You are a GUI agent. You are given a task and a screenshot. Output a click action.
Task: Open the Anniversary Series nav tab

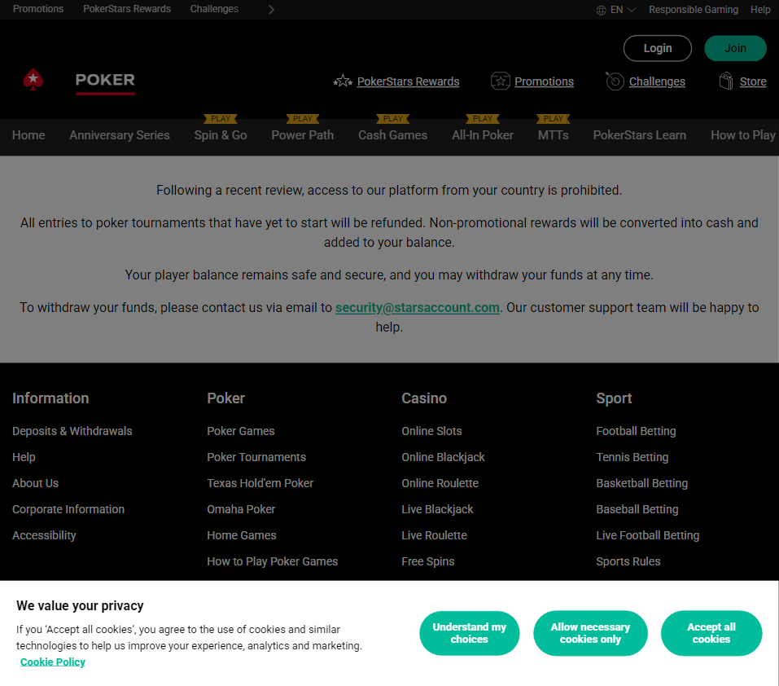(119, 135)
